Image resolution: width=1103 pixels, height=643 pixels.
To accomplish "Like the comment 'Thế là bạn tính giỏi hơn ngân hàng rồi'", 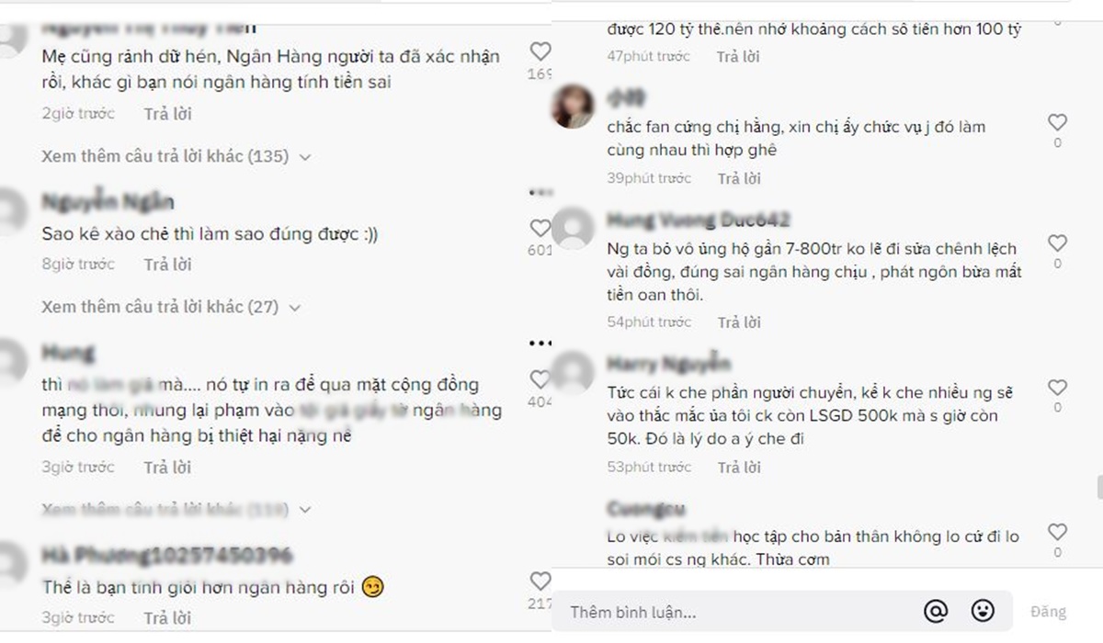I will pos(540,581).
